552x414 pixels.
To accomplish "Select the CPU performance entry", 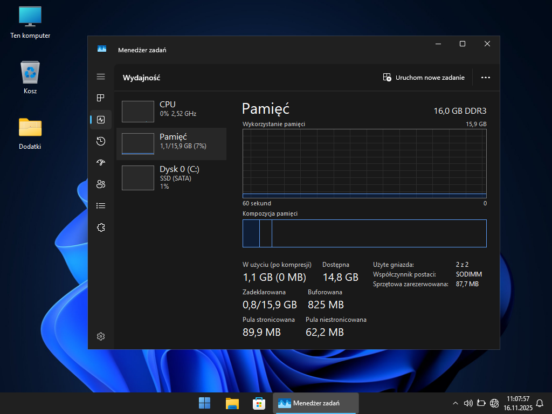I will click(x=171, y=112).
